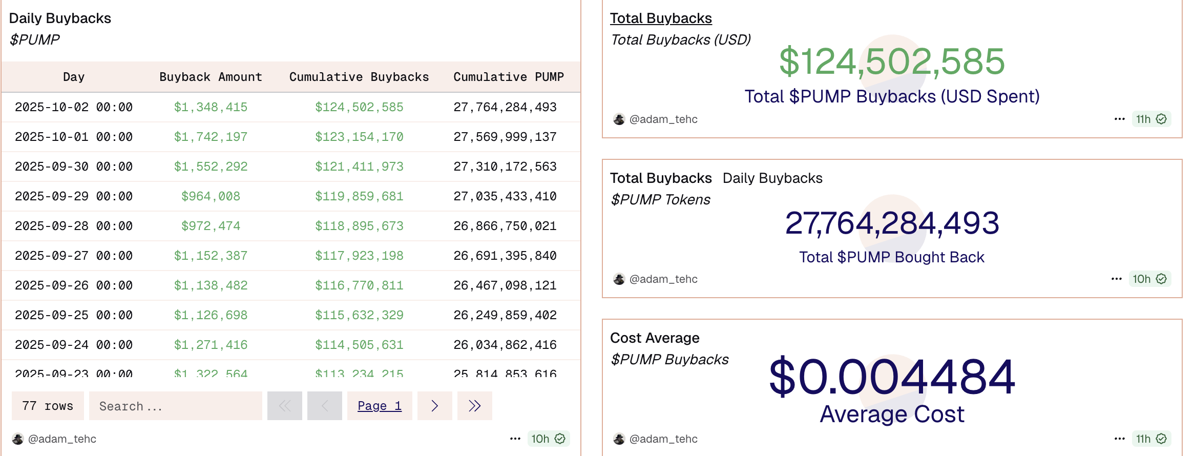Open the ellipsis menu on the PUMP Tokens card
1194x456 pixels.
(1118, 279)
